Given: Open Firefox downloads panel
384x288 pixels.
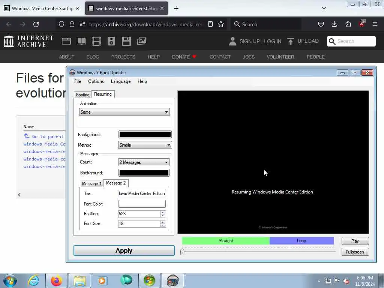Looking at the screenshot, I should (334, 24).
